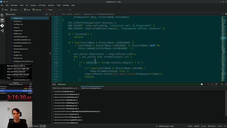Expand the Find history dropdown arrow
This screenshot has height=128, width=227.
pos(204,84)
